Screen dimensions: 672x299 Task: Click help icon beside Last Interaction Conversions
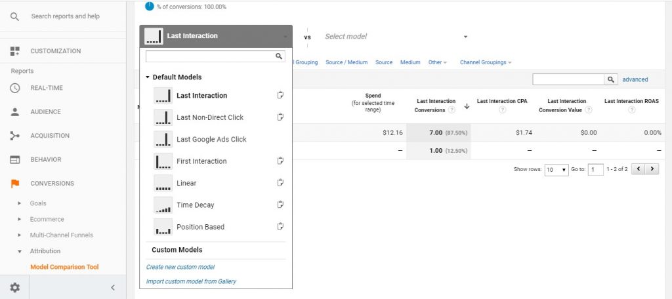[x=451, y=110]
